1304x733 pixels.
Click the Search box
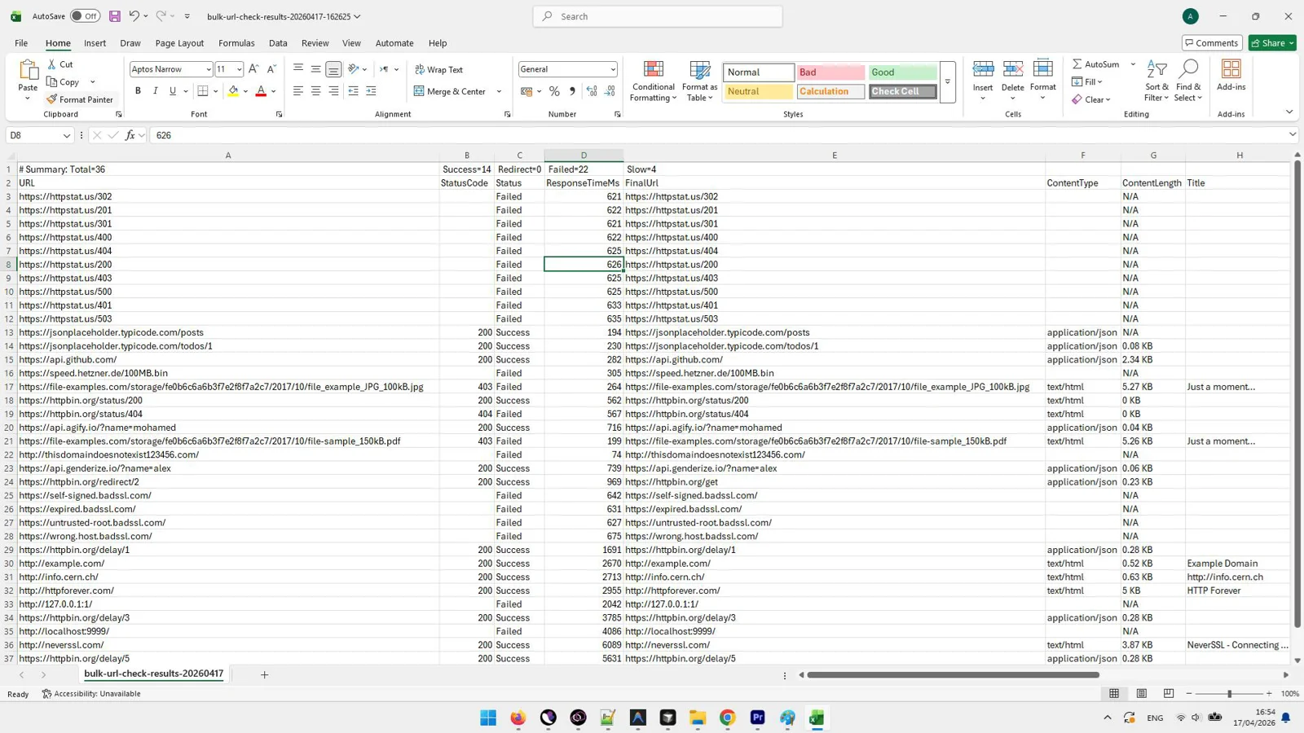click(x=658, y=16)
